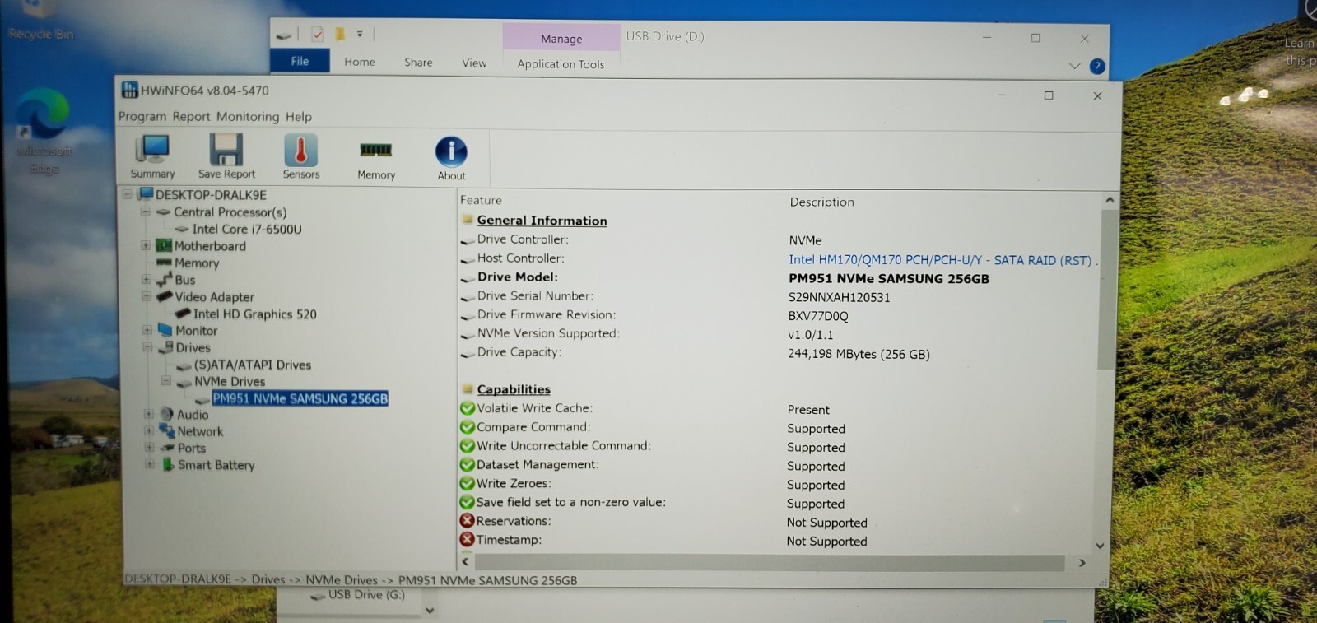Collapse the Central Processor(s) node
Image resolution: width=1317 pixels, height=623 pixels.
pyautogui.click(x=146, y=212)
